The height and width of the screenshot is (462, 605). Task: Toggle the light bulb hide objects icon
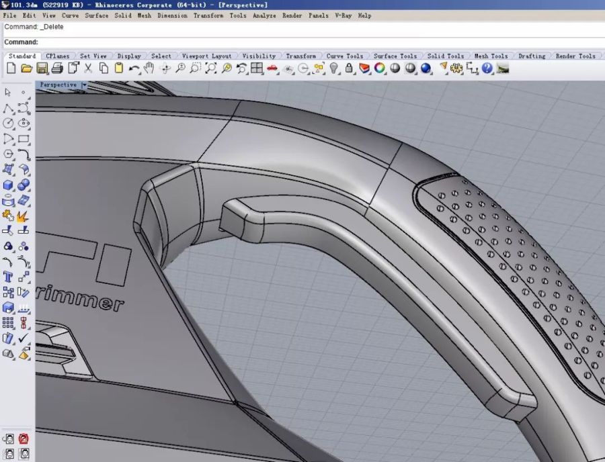click(334, 68)
